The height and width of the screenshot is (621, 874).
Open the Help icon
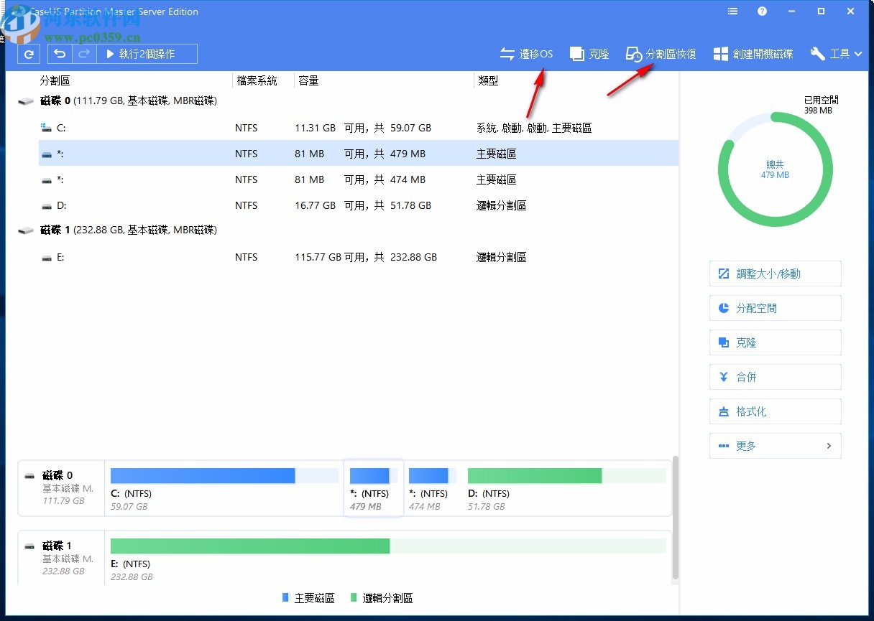coord(762,11)
